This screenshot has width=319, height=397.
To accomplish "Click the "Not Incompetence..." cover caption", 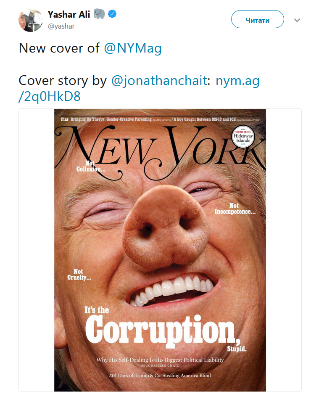I will point(235,209).
